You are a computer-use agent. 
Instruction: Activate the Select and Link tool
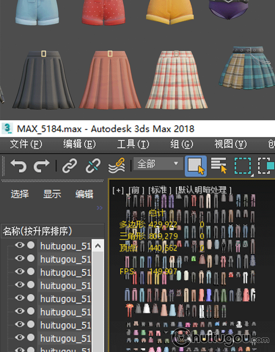point(69,166)
